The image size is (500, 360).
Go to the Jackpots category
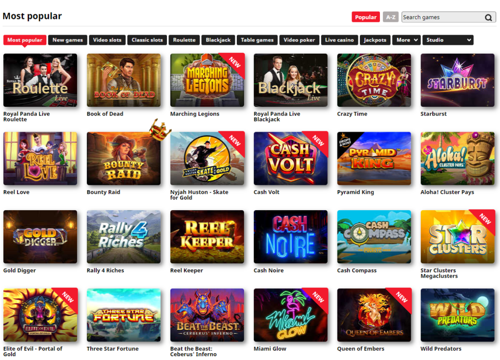pos(375,40)
